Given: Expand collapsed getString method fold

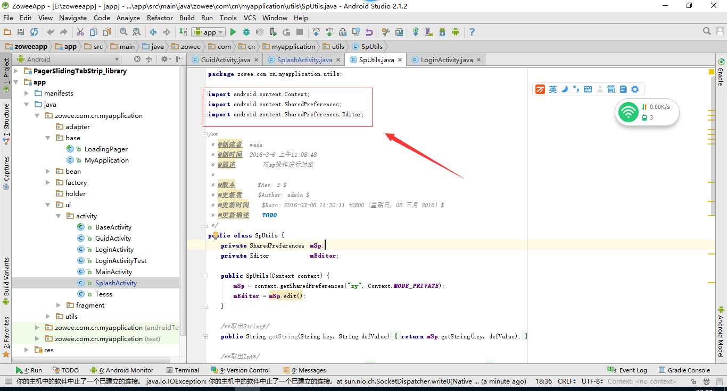Looking at the screenshot, I should point(205,336).
